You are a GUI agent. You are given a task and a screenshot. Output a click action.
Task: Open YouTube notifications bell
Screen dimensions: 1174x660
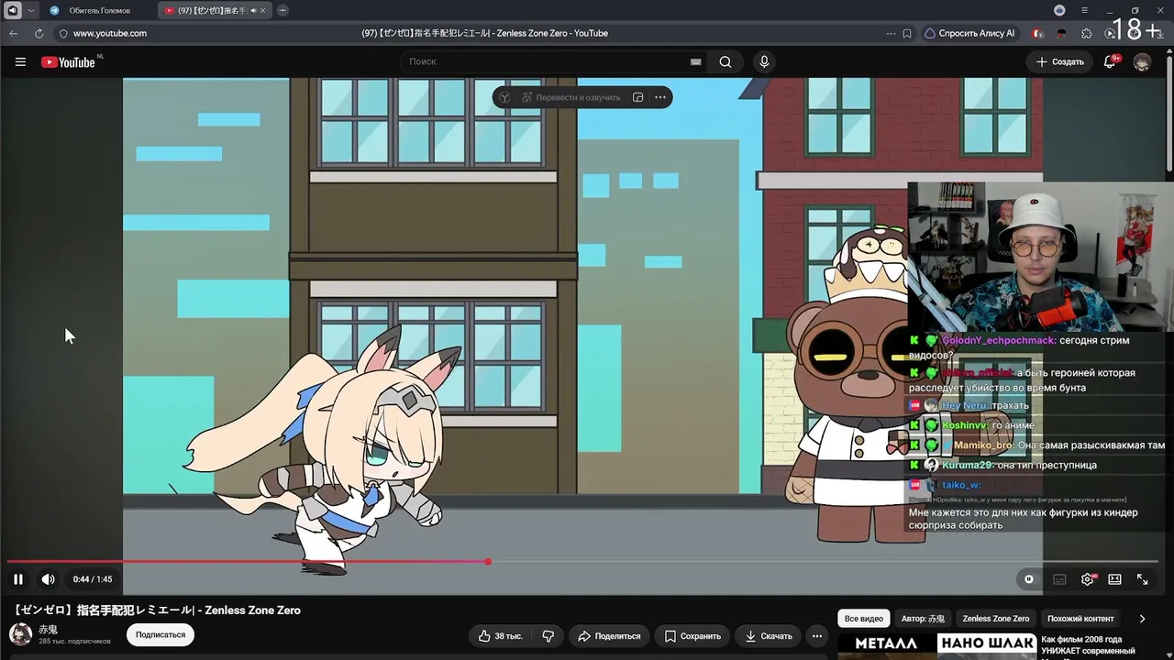pyautogui.click(x=1110, y=62)
